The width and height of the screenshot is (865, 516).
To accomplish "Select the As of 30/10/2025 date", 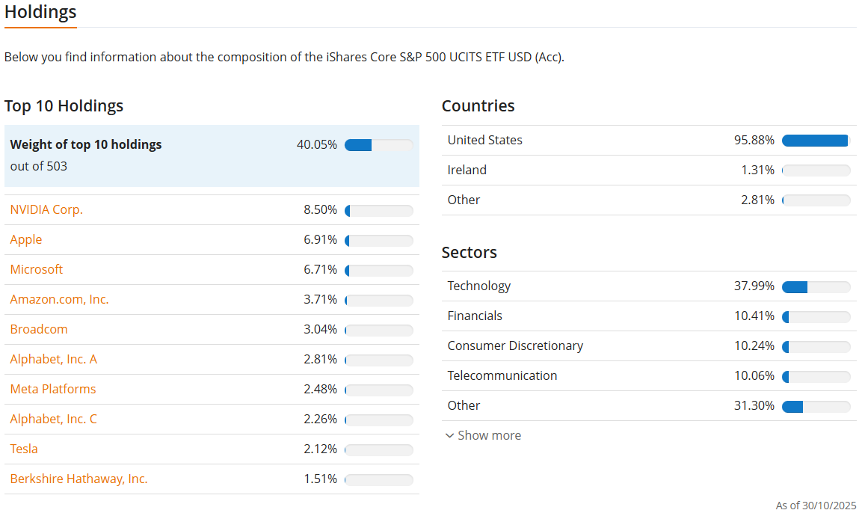I will pyautogui.click(x=816, y=506).
